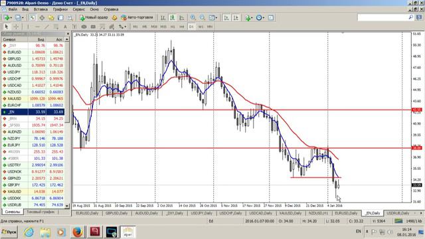Screen dimensions: 425x239
Task: Open the Графики menu
Action: (x=60, y=9)
